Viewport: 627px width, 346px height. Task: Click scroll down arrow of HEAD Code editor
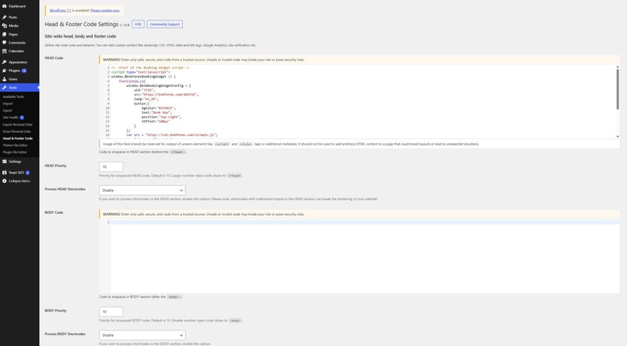click(x=617, y=137)
